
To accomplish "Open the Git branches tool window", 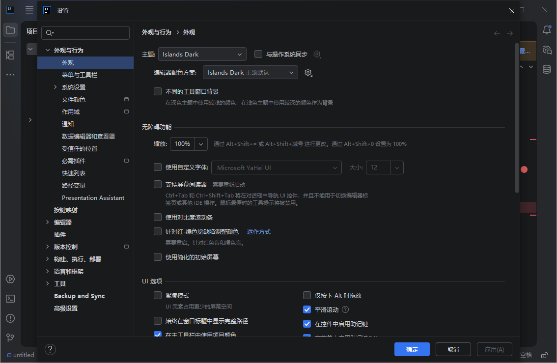I will [10, 337].
